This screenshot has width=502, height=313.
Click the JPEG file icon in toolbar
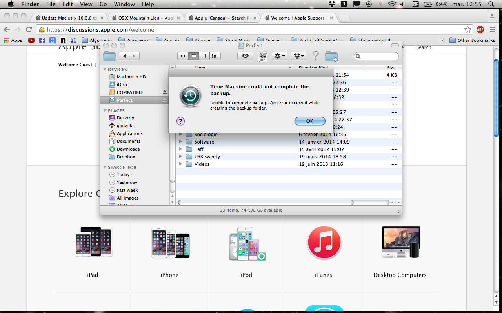pyautogui.click(x=262, y=56)
